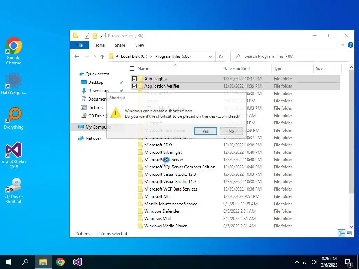Click Properties icon in quick access toolbar

pos(87,36)
